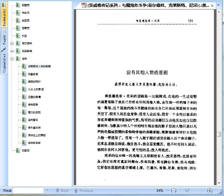Jump to bookmark 自由教育家

tap(34, 143)
